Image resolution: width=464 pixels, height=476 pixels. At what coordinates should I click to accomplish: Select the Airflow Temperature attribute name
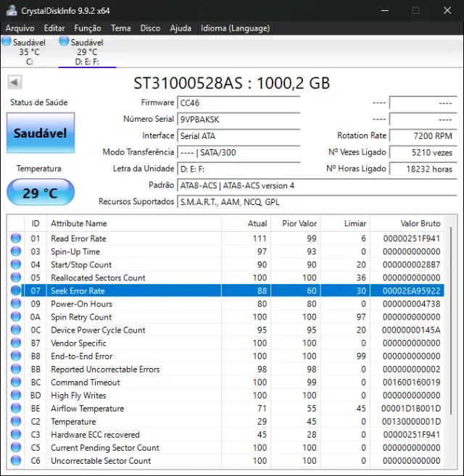pyautogui.click(x=88, y=409)
